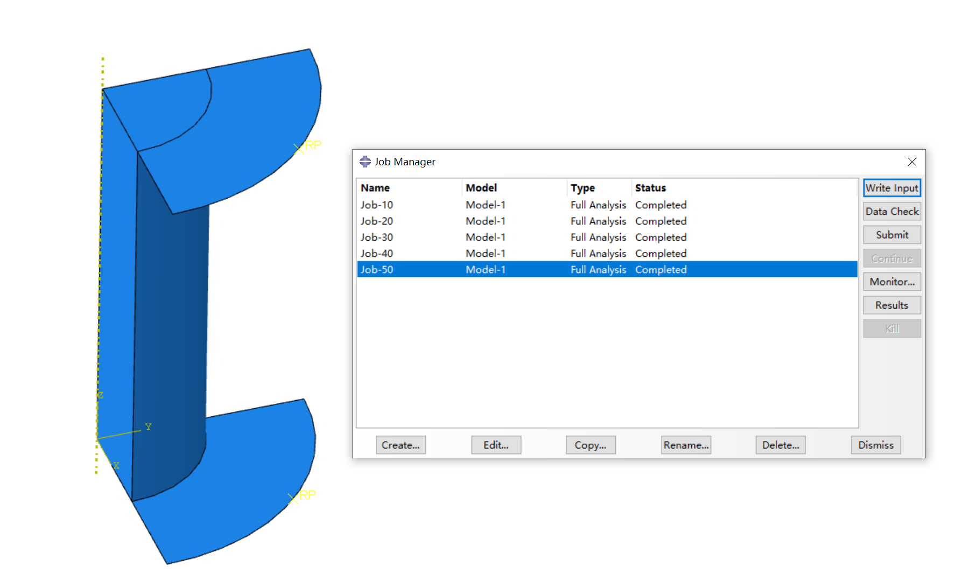Rename Job-50
This screenshot has height=573, width=955.
click(x=686, y=445)
